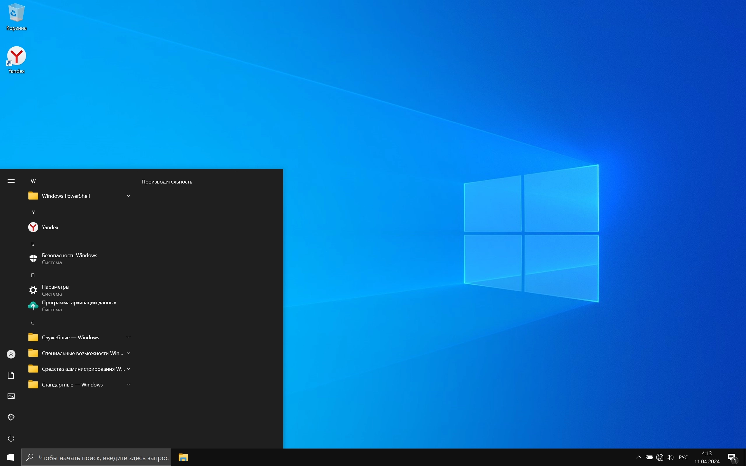Open Параметры from the app list
This screenshot has width=746, height=466.
[x=55, y=290]
